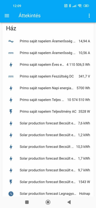Open the hamburger navigation menu
The image size is (96, 208).
(x=7, y=16)
